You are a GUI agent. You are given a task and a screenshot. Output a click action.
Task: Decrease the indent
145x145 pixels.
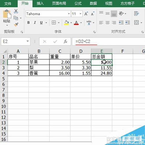point(121,23)
